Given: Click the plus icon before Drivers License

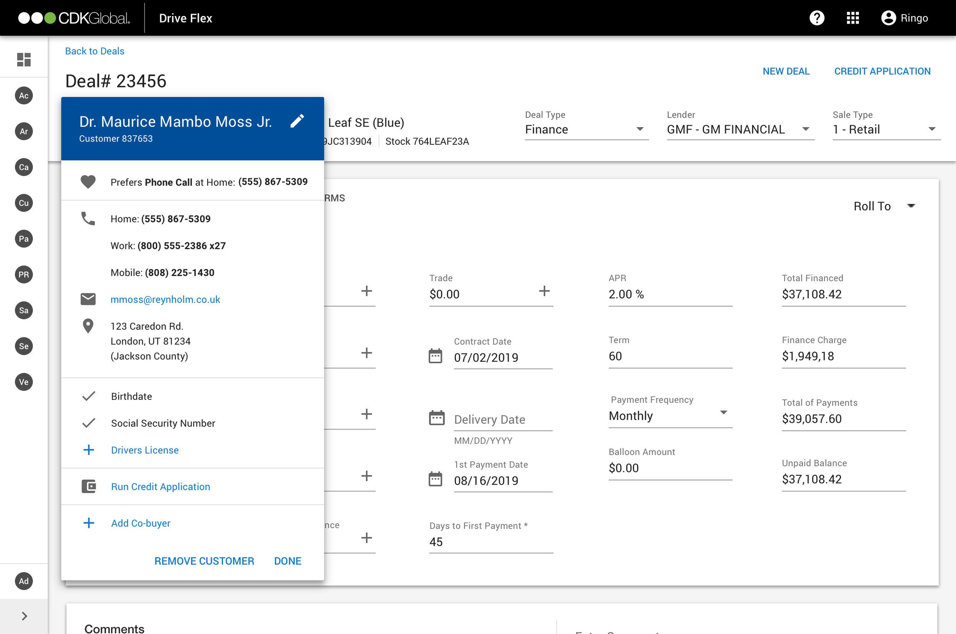Looking at the screenshot, I should point(89,450).
